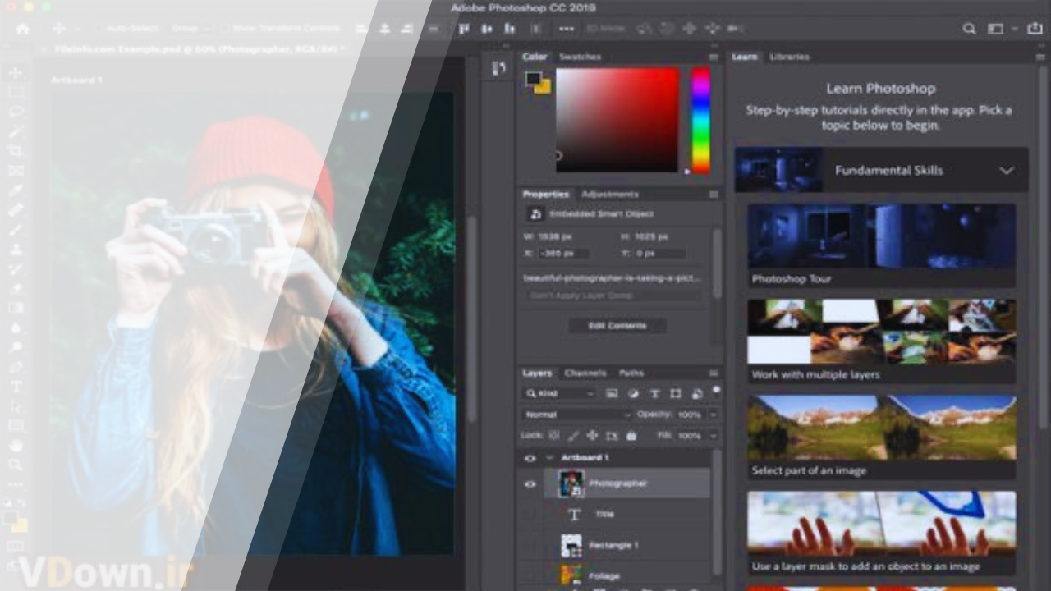This screenshot has height=591, width=1051.
Task: Click the workspace switcher icon
Action: tap(995, 29)
